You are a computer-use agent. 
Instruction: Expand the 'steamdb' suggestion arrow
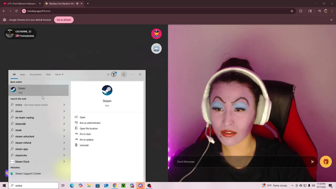64,124
